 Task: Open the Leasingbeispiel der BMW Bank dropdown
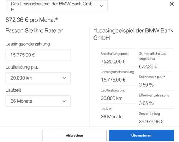pos(57,6)
